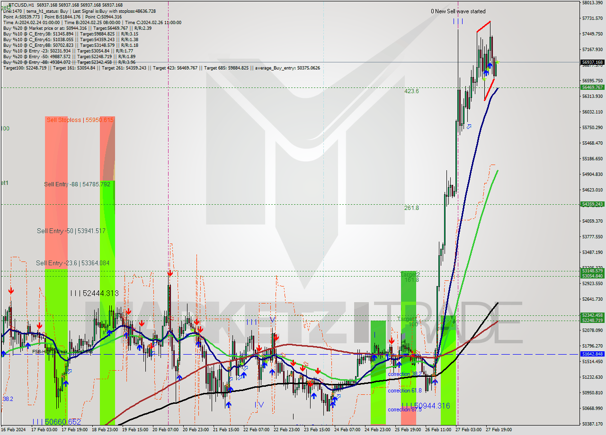
Task: Select the green 54359.243 price tag
Action: tap(592, 204)
